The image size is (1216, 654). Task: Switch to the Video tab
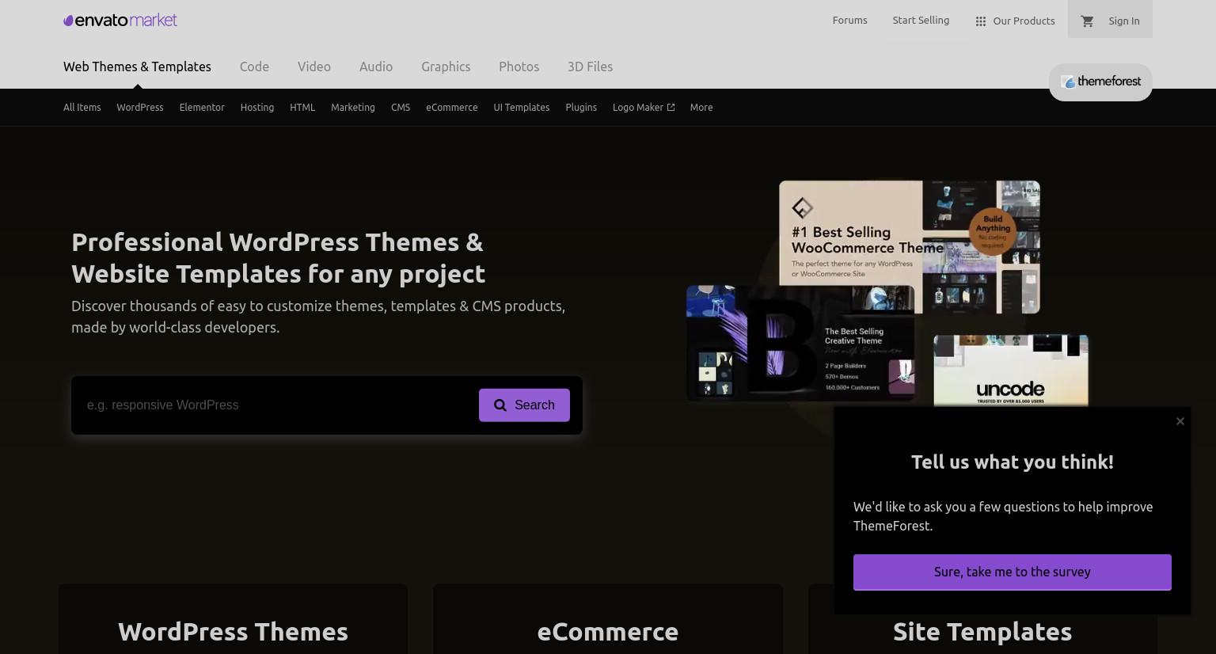tap(314, 67)
